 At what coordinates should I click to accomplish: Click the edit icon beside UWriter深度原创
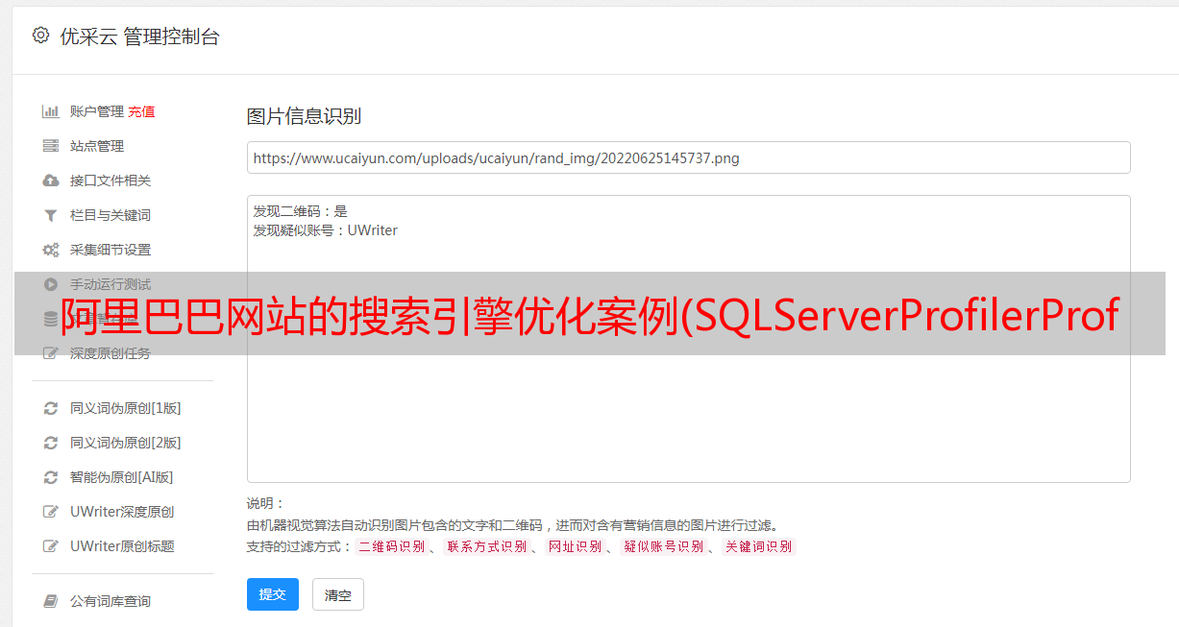point(51,512)
